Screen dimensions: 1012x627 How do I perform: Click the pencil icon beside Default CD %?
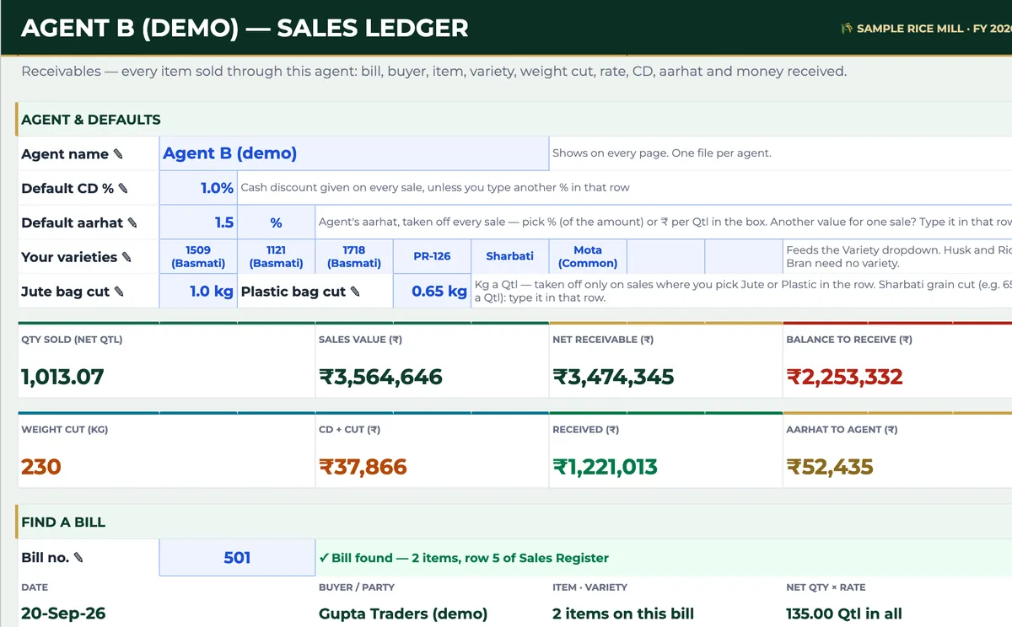(123, 189)
